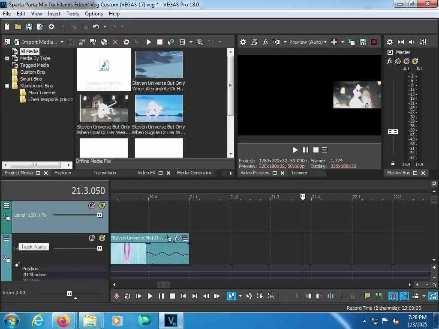Switch to the Trimmer tab

(299, 173)
